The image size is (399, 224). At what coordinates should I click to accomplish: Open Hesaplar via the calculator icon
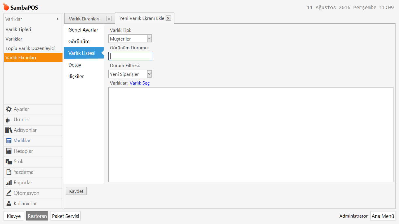click(9, 151)
